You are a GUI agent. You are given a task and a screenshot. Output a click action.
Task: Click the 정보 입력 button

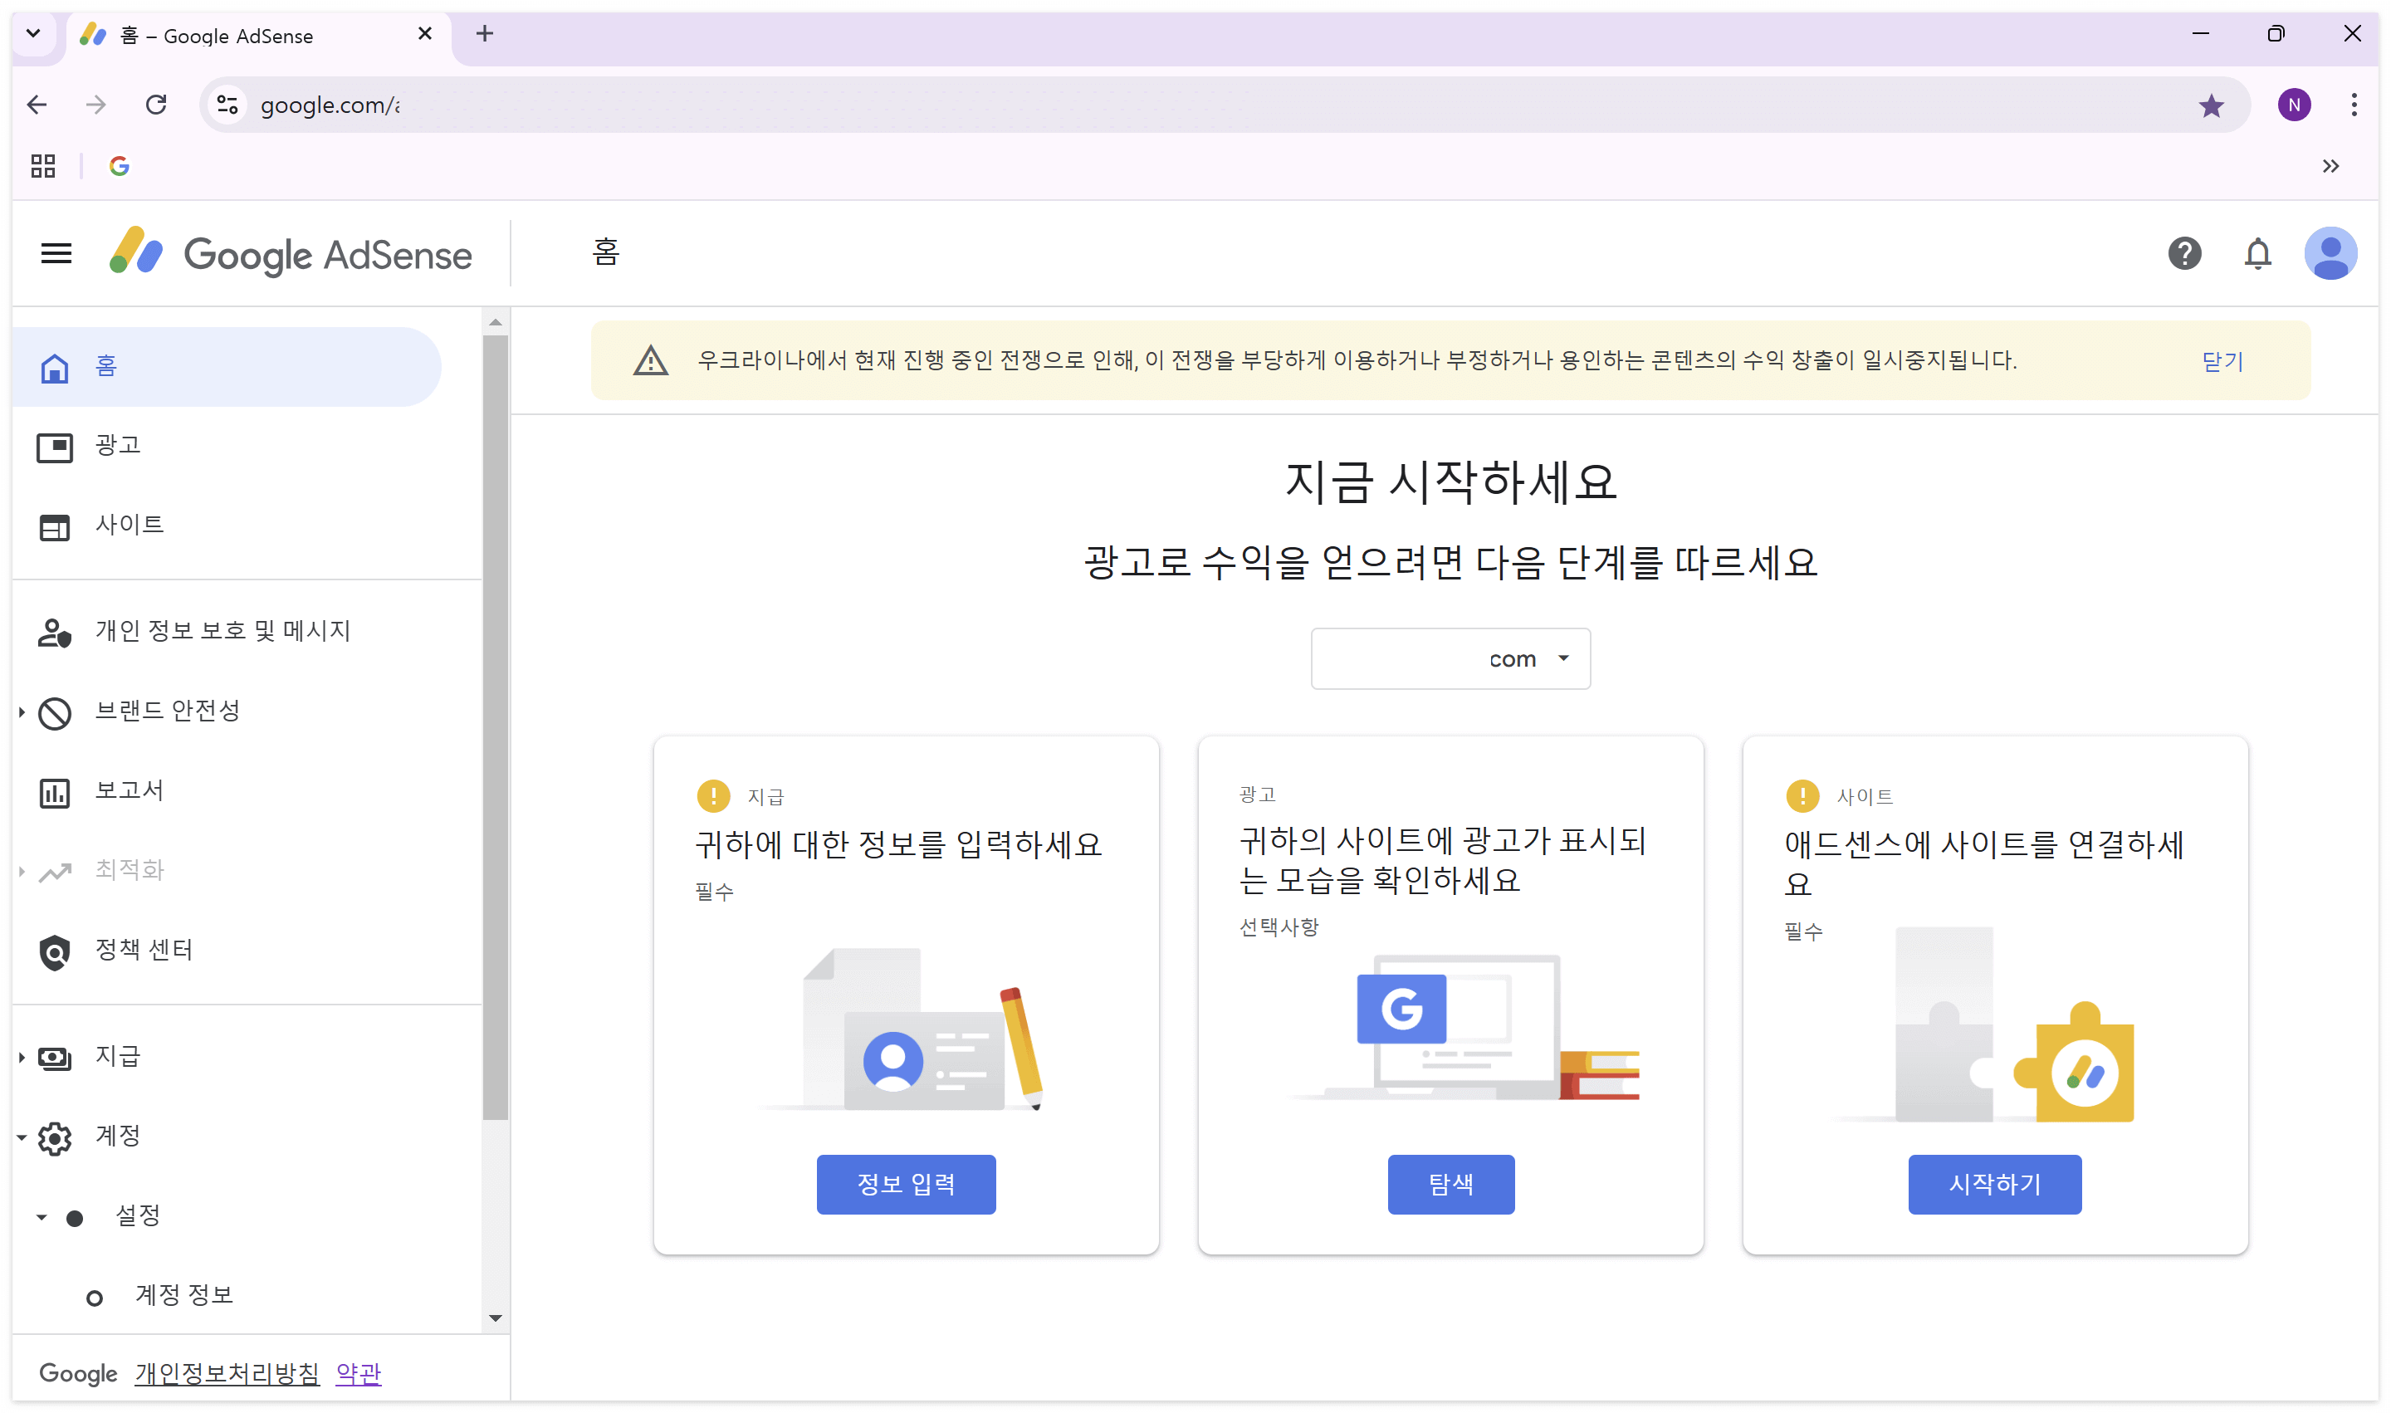coord(906,1184)
